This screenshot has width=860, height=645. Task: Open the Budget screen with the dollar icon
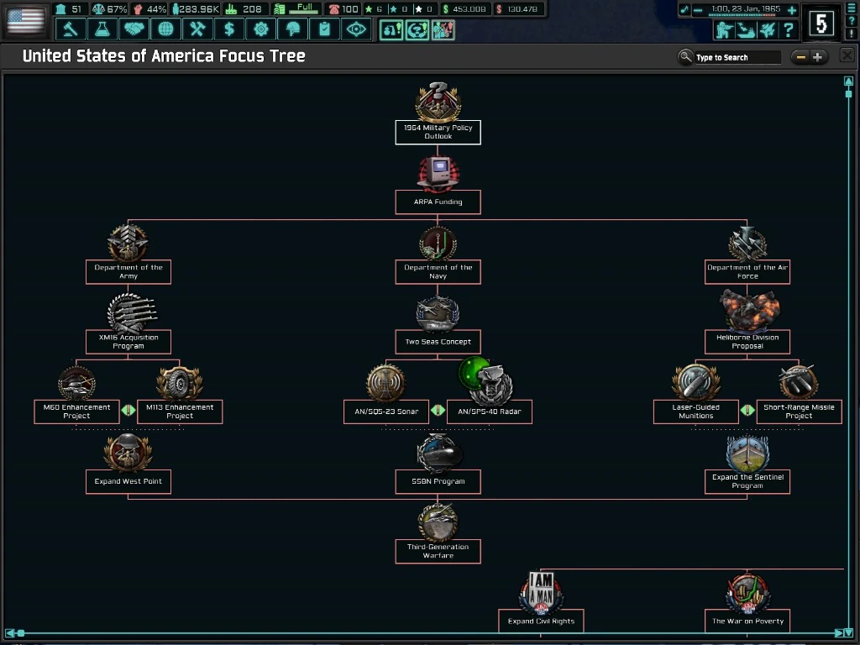pyautogui.click(x=228, y=28)
